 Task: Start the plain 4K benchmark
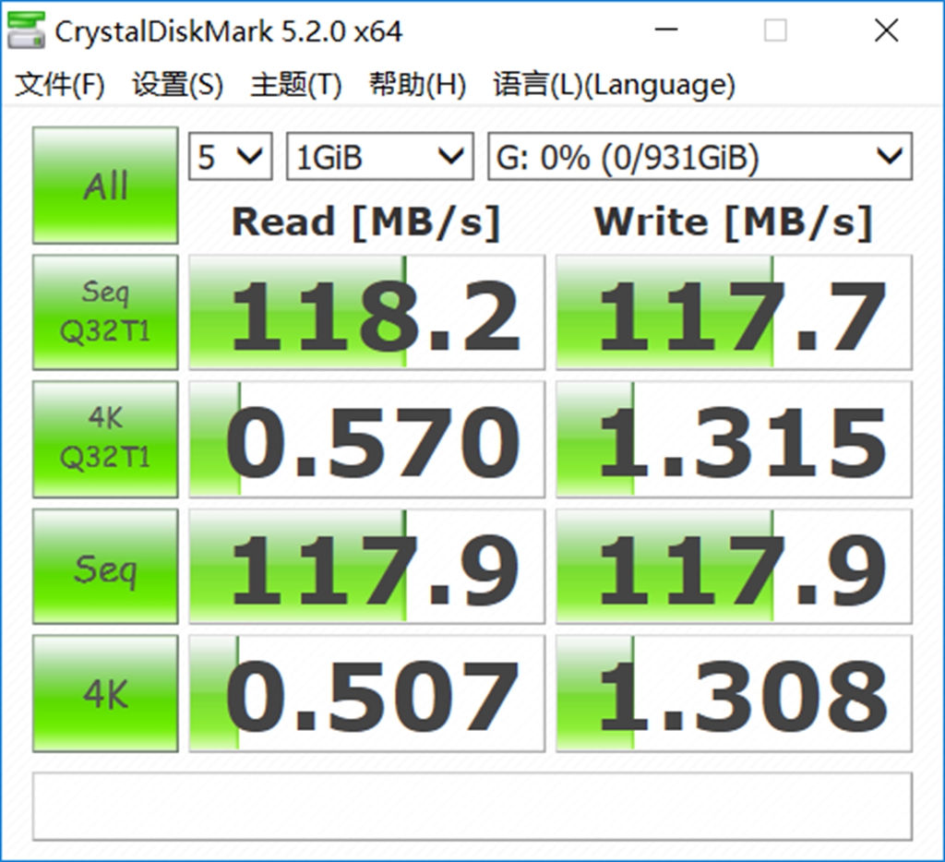[105, 693]
